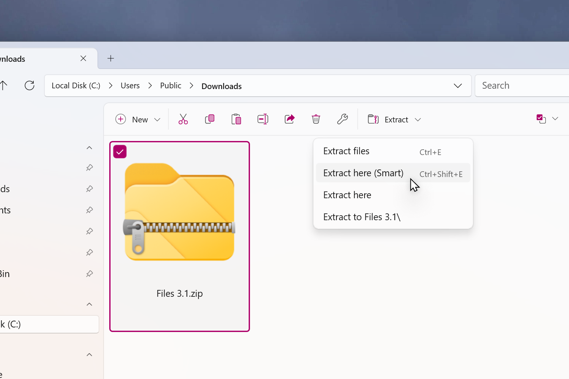Go to Local Disk (C:) breadcrumb
The width and height of the screenshot is (569, 379).
(x=76, y=86)
